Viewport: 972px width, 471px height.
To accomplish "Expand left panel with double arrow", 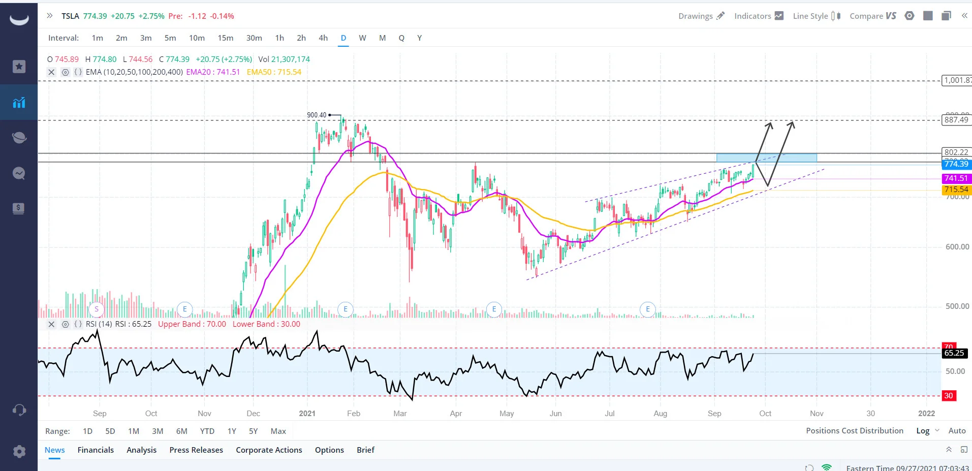I will [x=50, y=16].
